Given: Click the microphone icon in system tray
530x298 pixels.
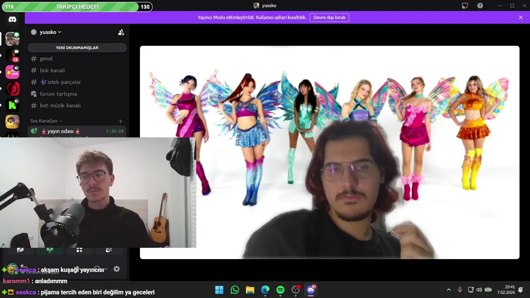Looking at the screenshot, I should [x=460, y=290].
